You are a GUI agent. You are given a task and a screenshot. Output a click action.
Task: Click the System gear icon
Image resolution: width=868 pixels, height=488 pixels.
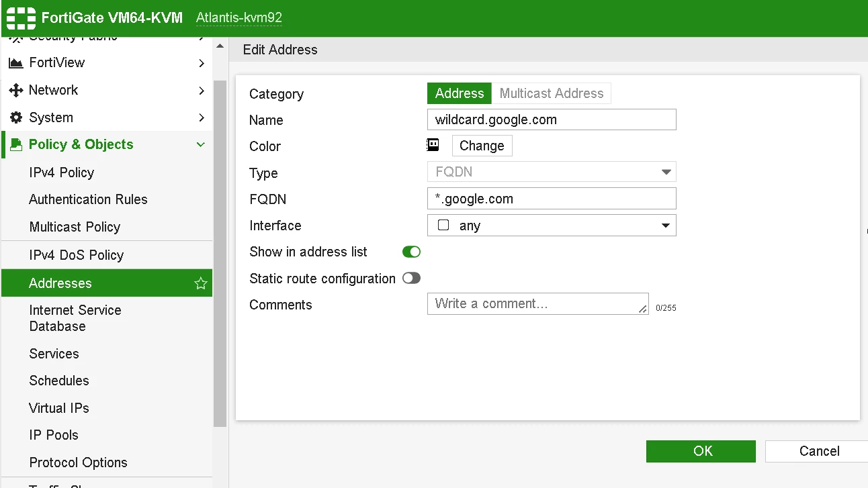[15, 117]
